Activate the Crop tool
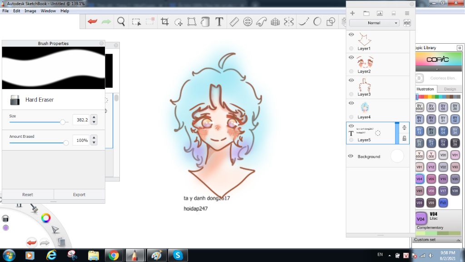Viewport: 465px width, 262px height. point(164,21)
